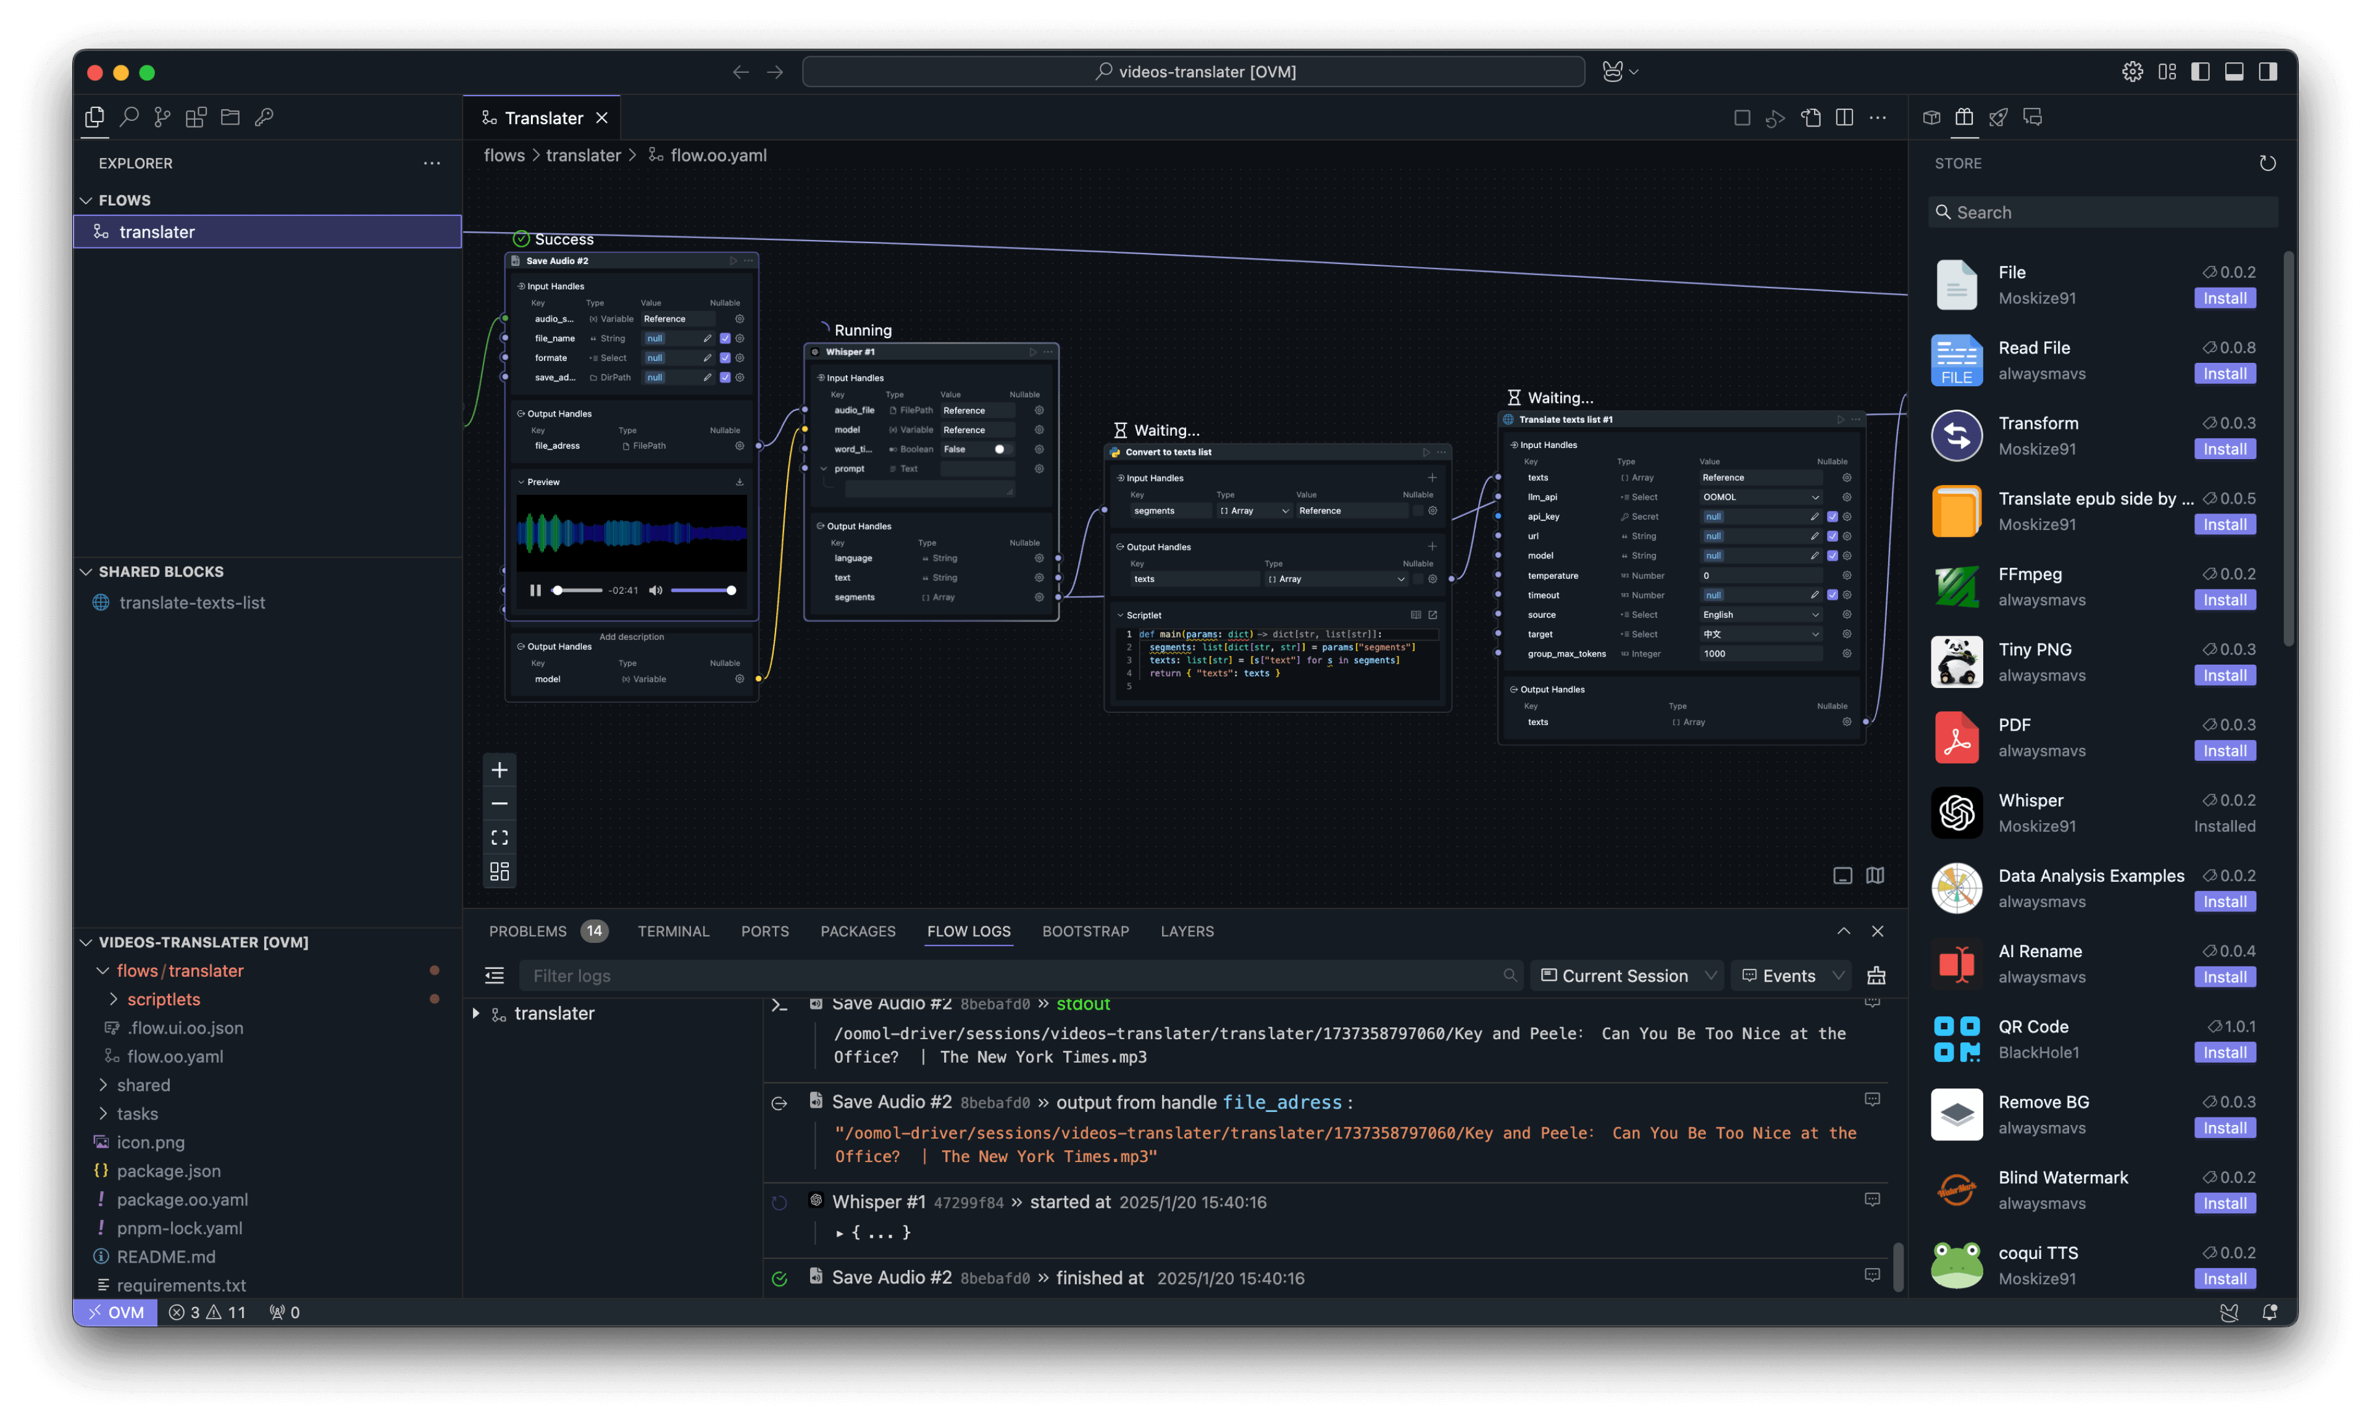2371x1423 pixels.
Task: Switch to the TERMINAL tab
Action: point(673,931)
